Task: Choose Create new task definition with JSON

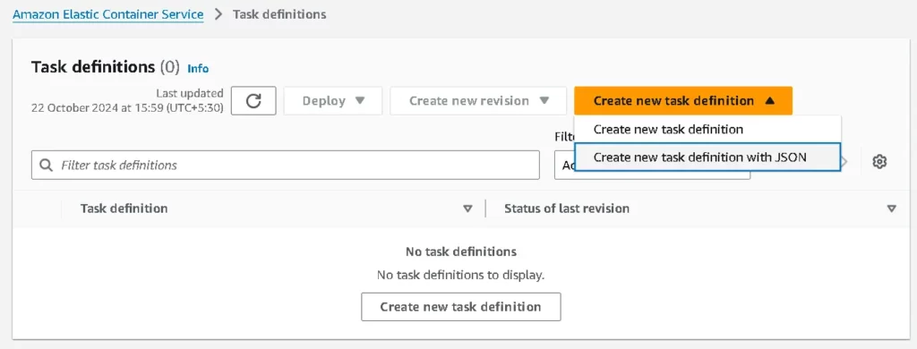Action: click(707, 157)
